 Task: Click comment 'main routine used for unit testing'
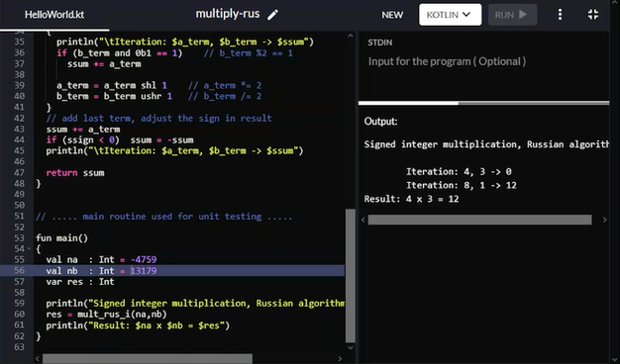click(164, 217)
